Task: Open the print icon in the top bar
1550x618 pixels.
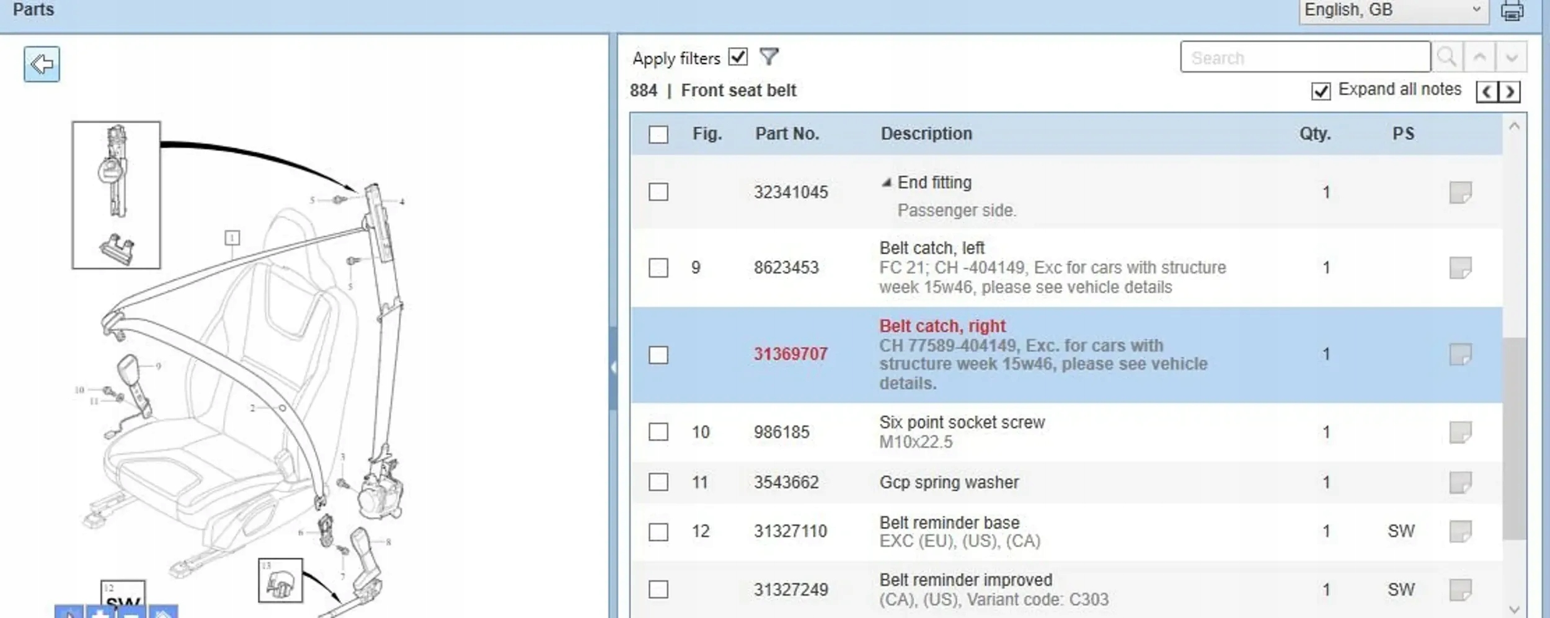Action: [x=1512, y=11]
